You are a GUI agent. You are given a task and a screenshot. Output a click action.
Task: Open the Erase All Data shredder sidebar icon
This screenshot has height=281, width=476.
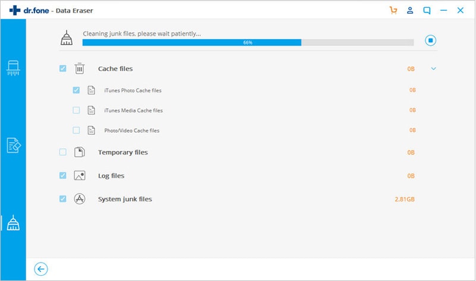coord(13,68)
